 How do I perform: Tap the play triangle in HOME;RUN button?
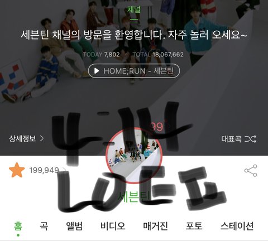97,71
